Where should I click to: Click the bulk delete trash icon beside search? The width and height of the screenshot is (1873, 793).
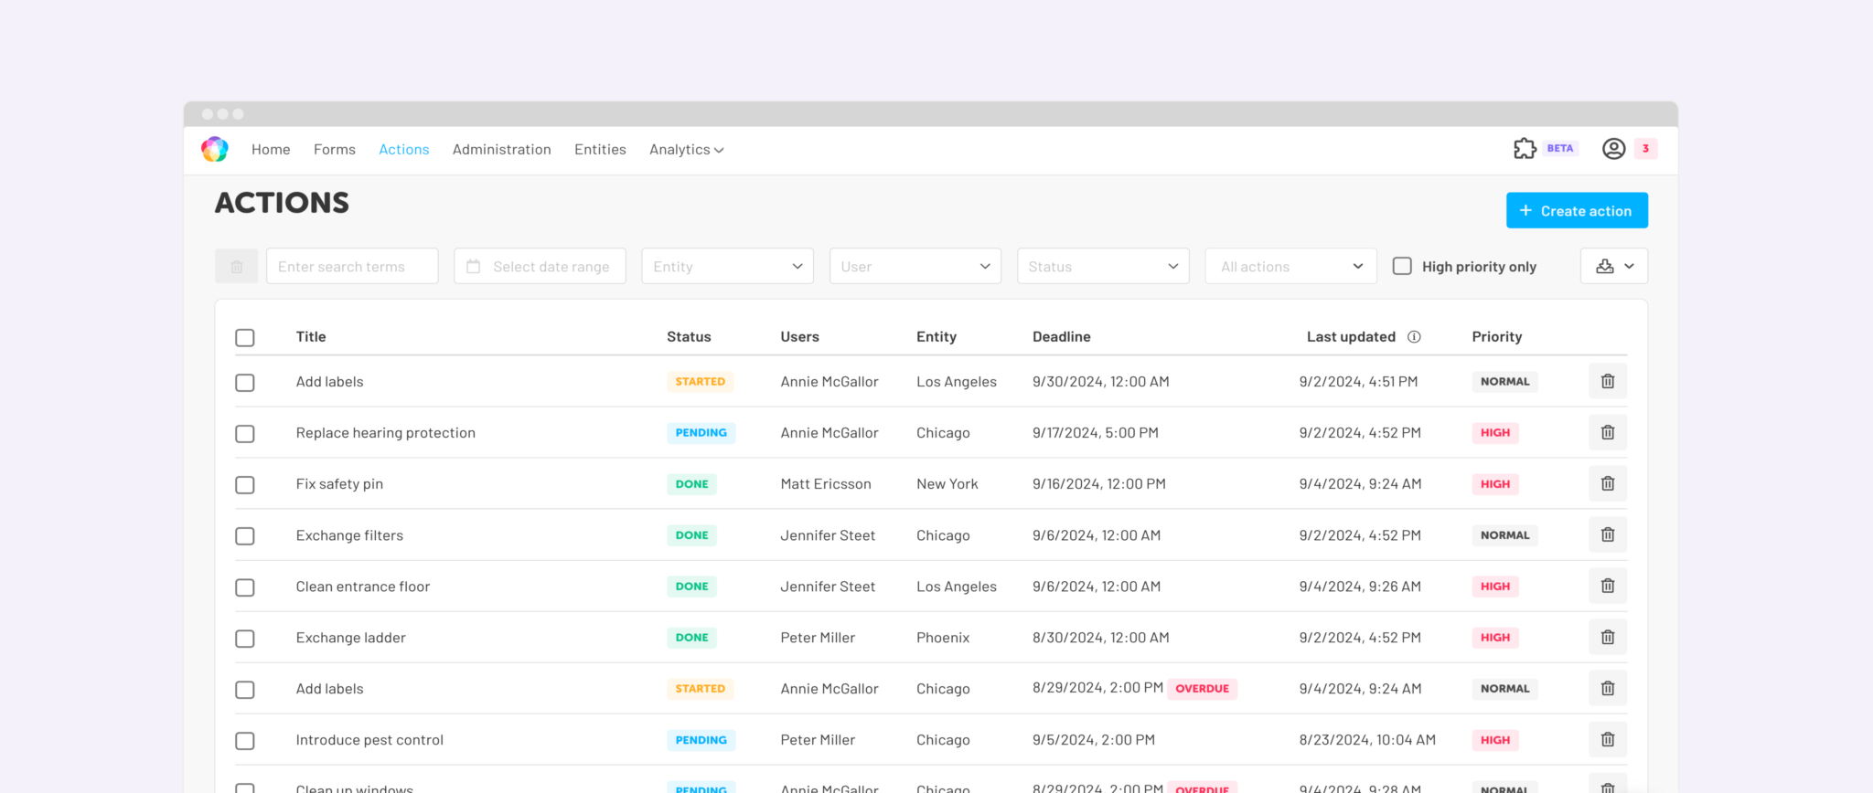[236, 266]
